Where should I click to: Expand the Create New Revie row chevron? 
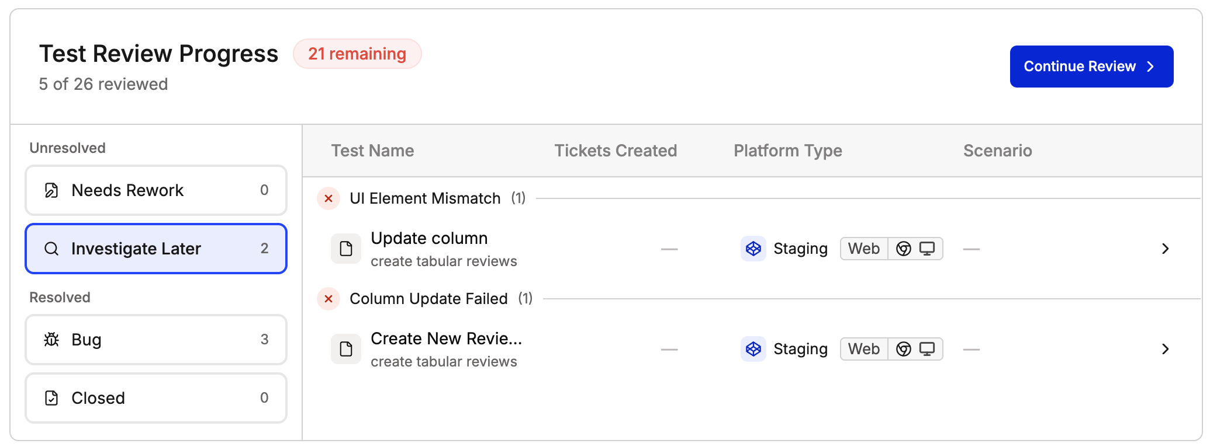point(1165,349)
